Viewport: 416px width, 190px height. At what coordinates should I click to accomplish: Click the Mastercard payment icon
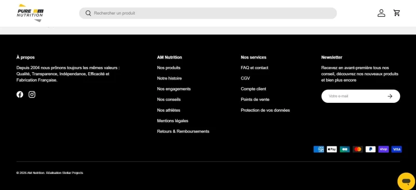coord(358,149)
